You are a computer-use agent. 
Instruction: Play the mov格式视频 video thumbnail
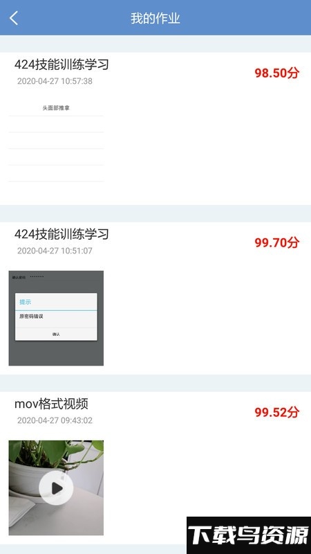click(56, 488)
